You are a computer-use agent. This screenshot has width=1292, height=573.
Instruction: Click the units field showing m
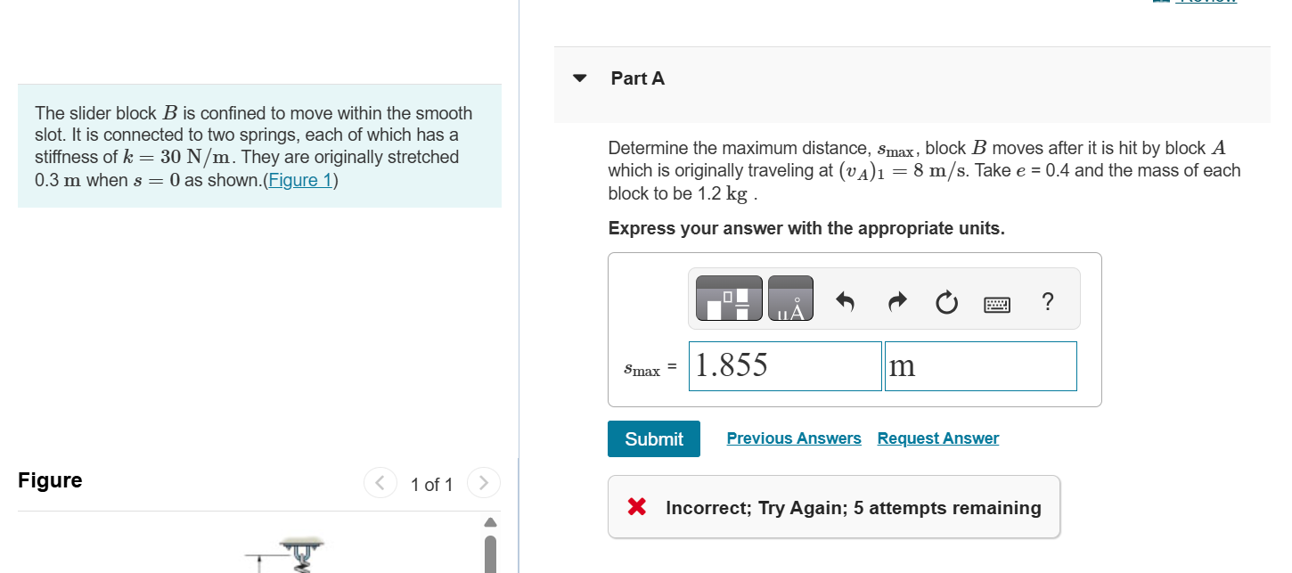(x=980, y=365)
